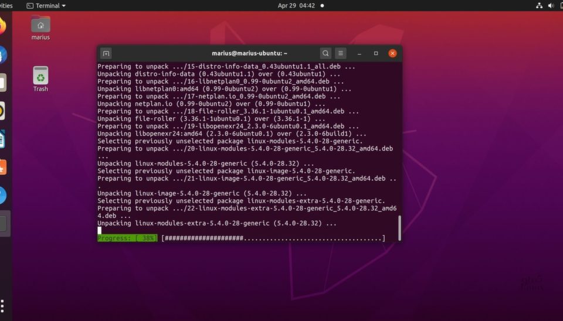Click the volume speaker icon in top bar

551,5
